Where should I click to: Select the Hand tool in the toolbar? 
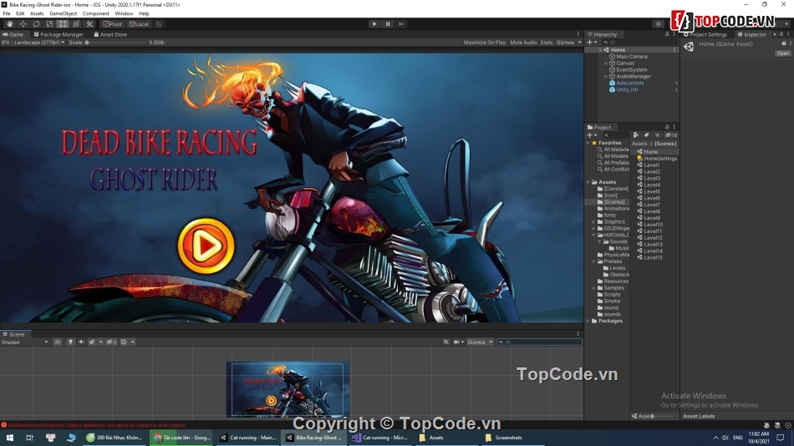click(x=10, y=23)
